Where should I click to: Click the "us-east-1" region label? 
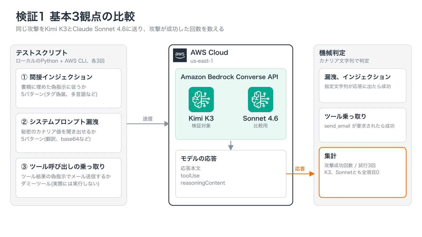202,61
